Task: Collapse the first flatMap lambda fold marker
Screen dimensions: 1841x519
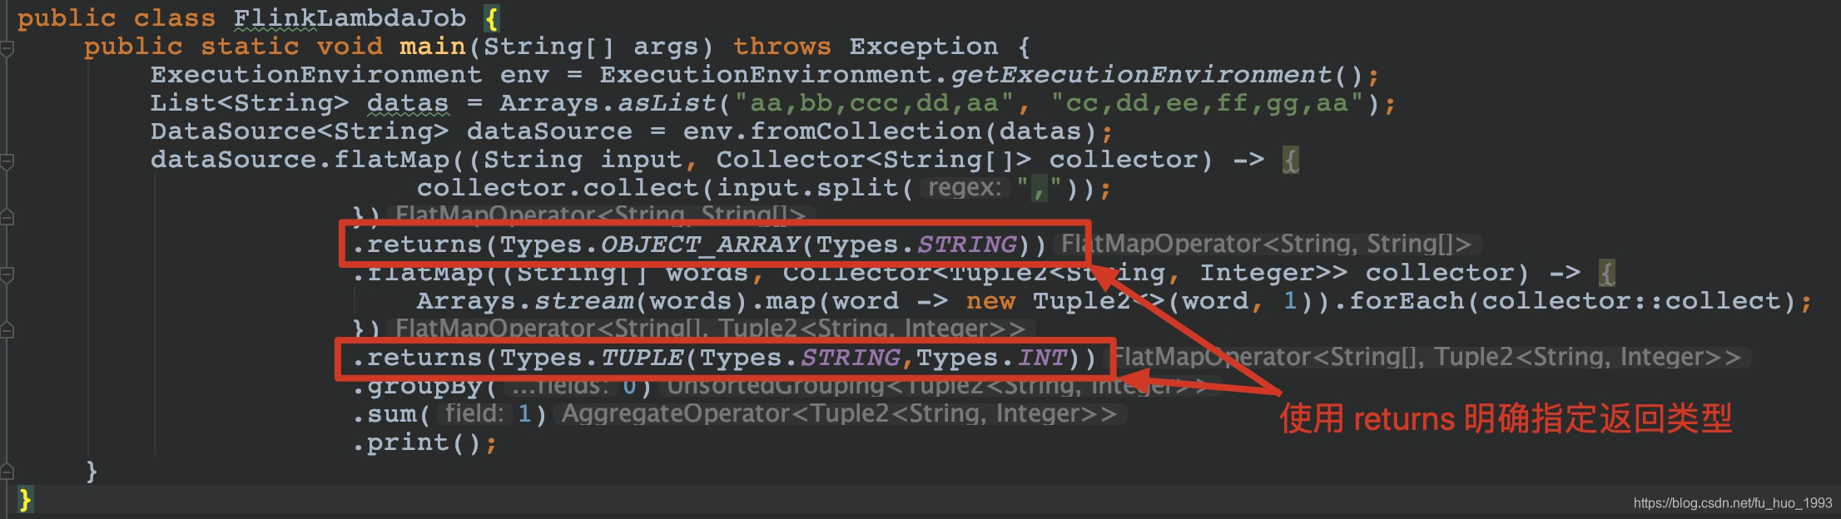Action: [x=7, y=162]
